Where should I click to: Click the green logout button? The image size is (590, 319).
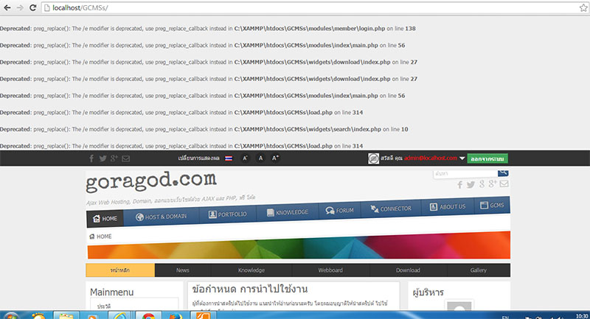click(487, 158)
